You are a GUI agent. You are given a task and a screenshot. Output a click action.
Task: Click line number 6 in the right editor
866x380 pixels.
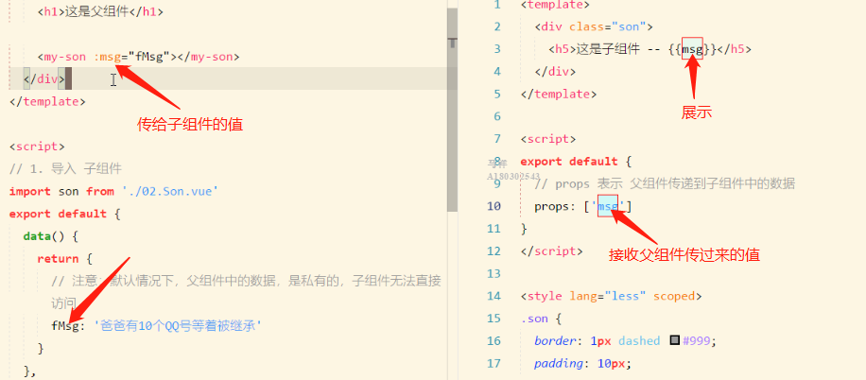tap(497, 116)
